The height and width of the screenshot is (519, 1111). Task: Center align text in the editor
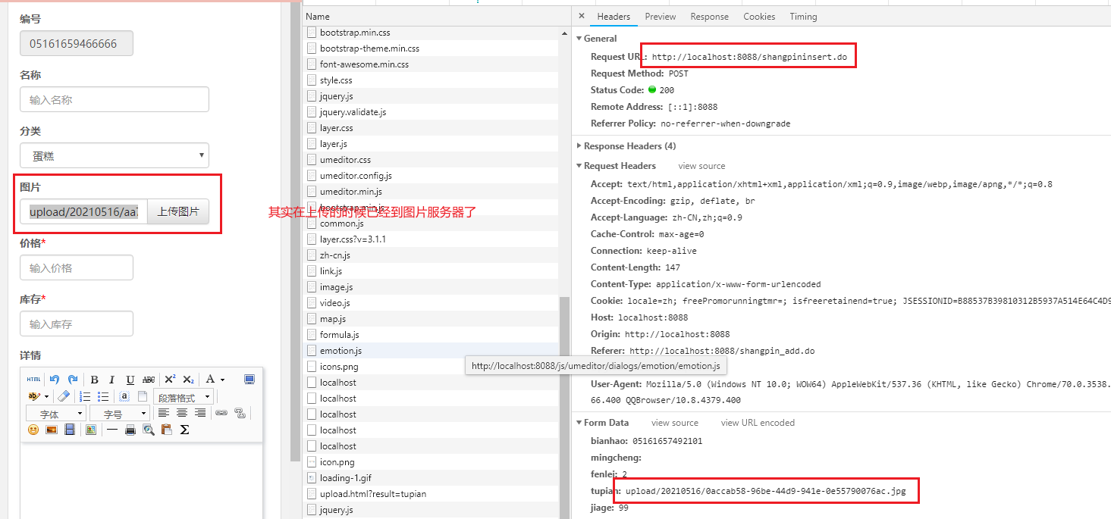tap(182, 413)
